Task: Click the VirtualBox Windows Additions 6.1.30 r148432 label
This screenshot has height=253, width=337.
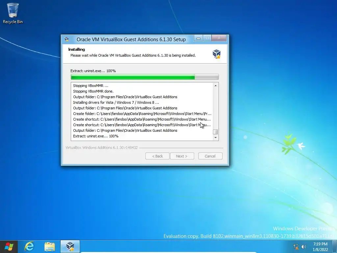Action: 102,148
